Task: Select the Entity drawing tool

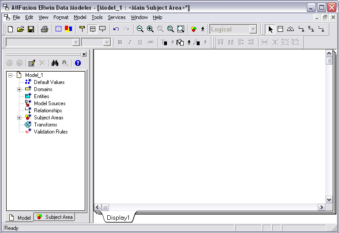Action: pos(280,29)
